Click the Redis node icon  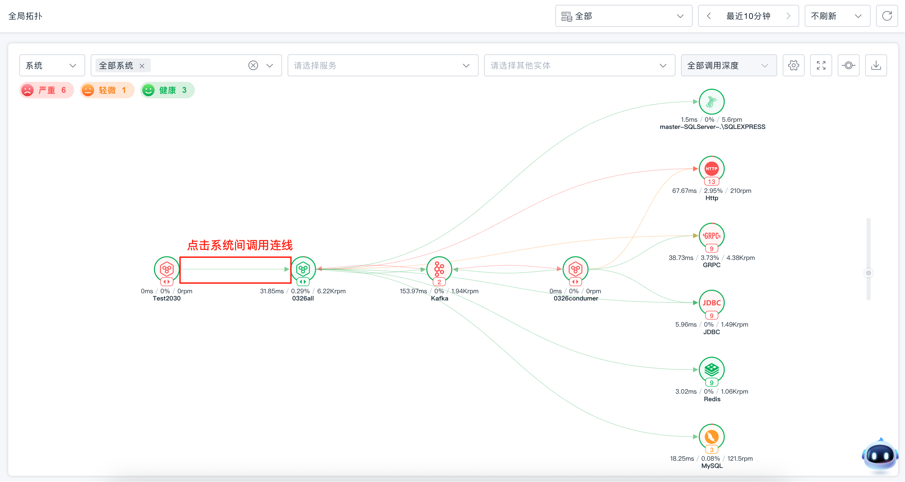[x=712, y=370]
